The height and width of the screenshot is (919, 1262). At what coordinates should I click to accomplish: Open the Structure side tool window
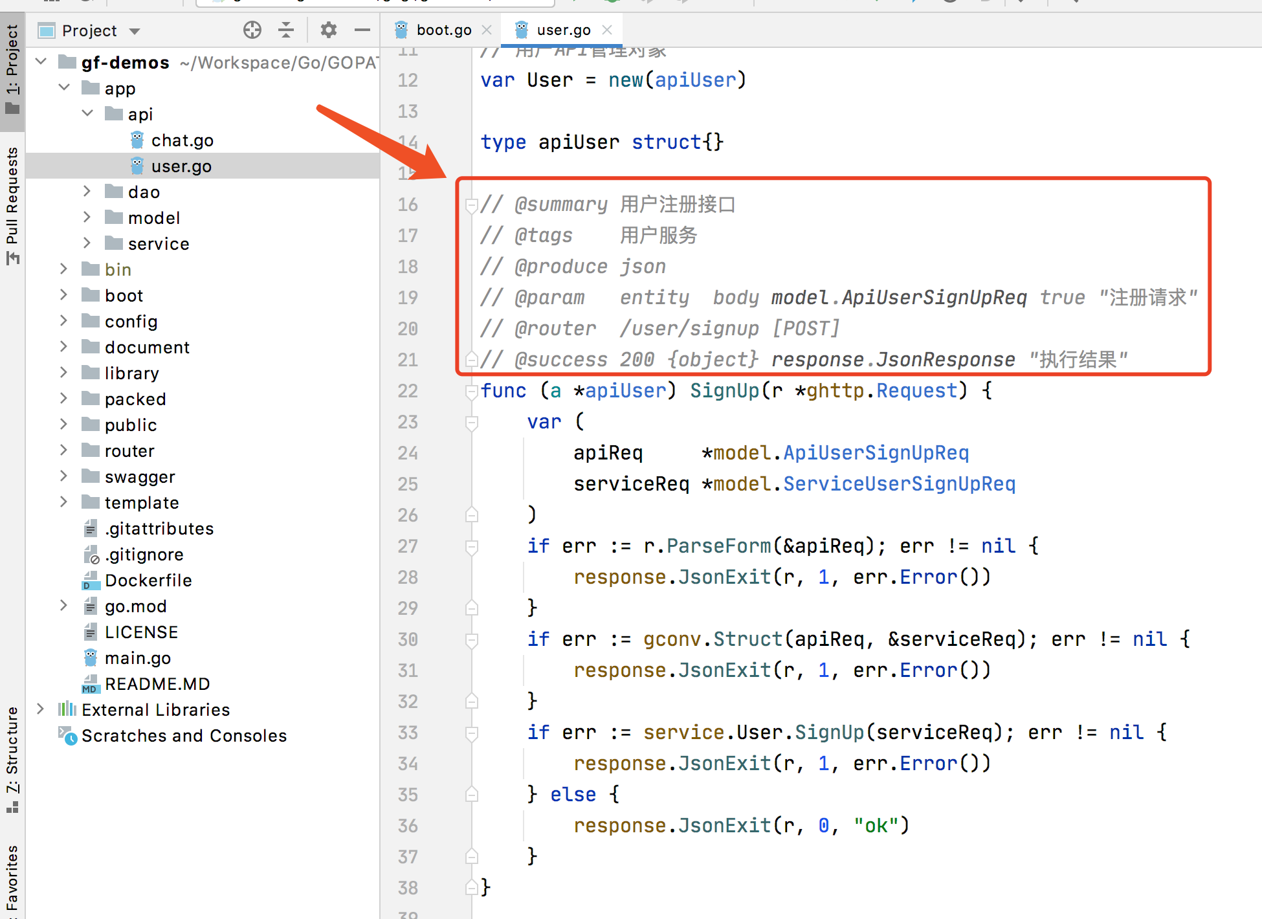(12, 758)
